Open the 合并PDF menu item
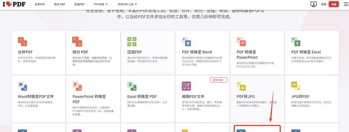 [x=40, y=4]
